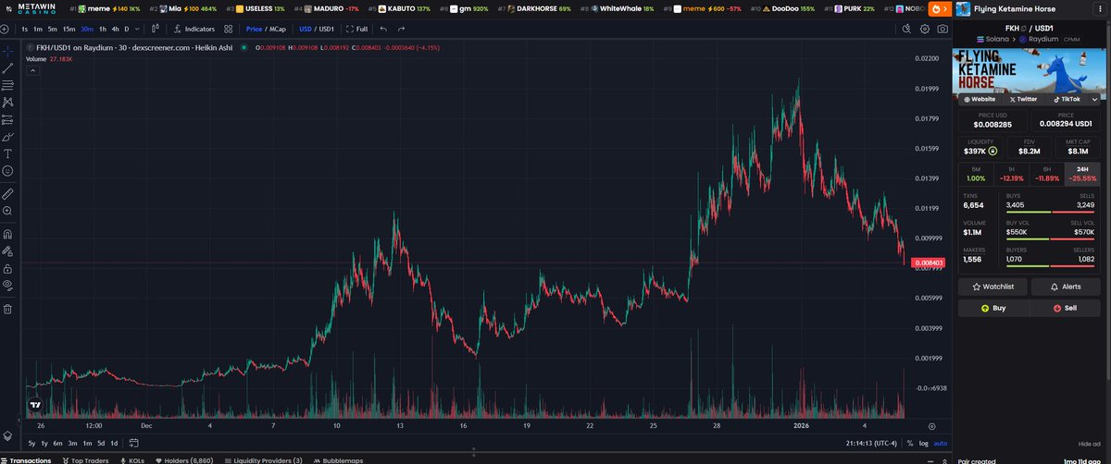
Task: Toggle log scale on chart
Action: [922, 444]
